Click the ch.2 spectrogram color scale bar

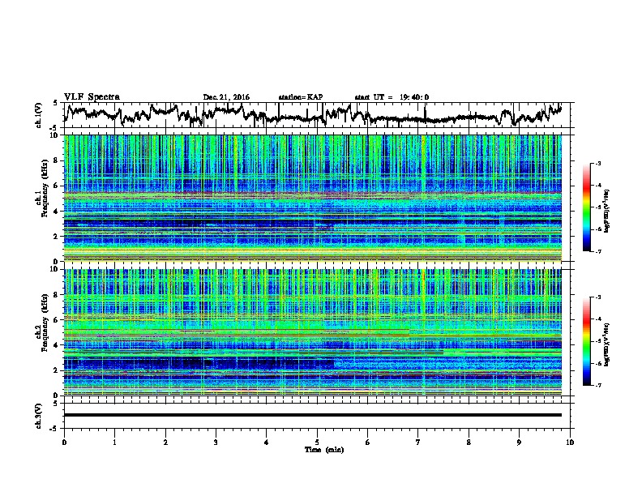(587, 341)
